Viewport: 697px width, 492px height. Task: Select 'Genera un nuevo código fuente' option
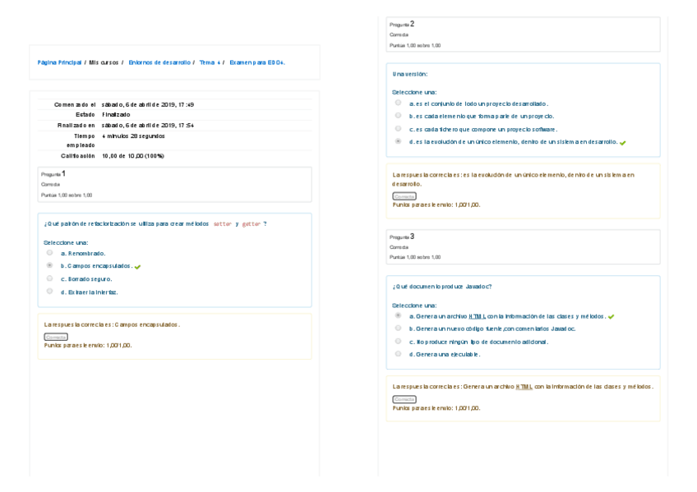coord(399,329)
